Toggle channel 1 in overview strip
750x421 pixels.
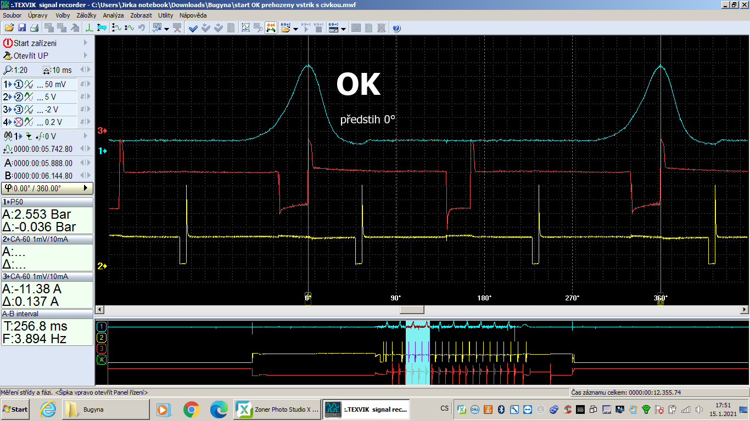pyautogui.click(x=101, y=327)
